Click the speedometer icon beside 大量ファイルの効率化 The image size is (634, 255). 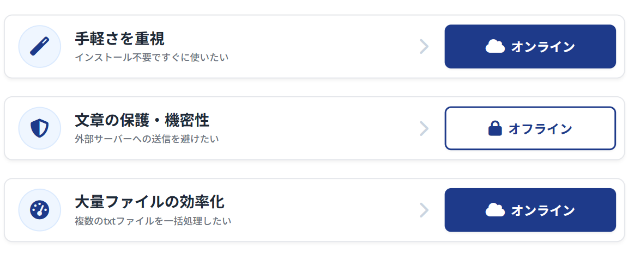pyautogui.click(x=39, y=210)
